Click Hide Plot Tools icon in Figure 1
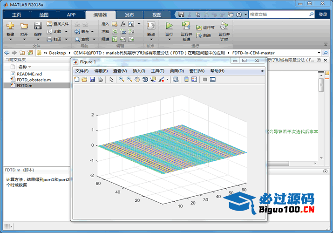The width and height of the screenshot is (333, 233). (205, 79)
